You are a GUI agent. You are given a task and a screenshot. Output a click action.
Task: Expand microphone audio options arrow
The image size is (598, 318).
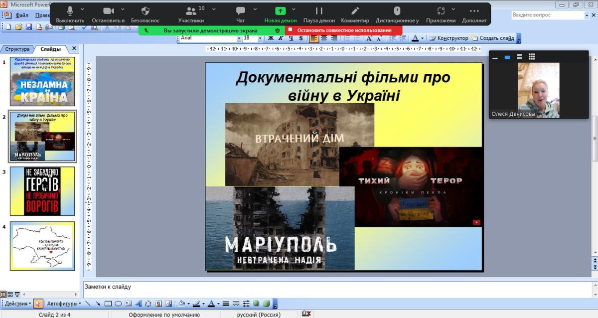(x=83, y=9)
